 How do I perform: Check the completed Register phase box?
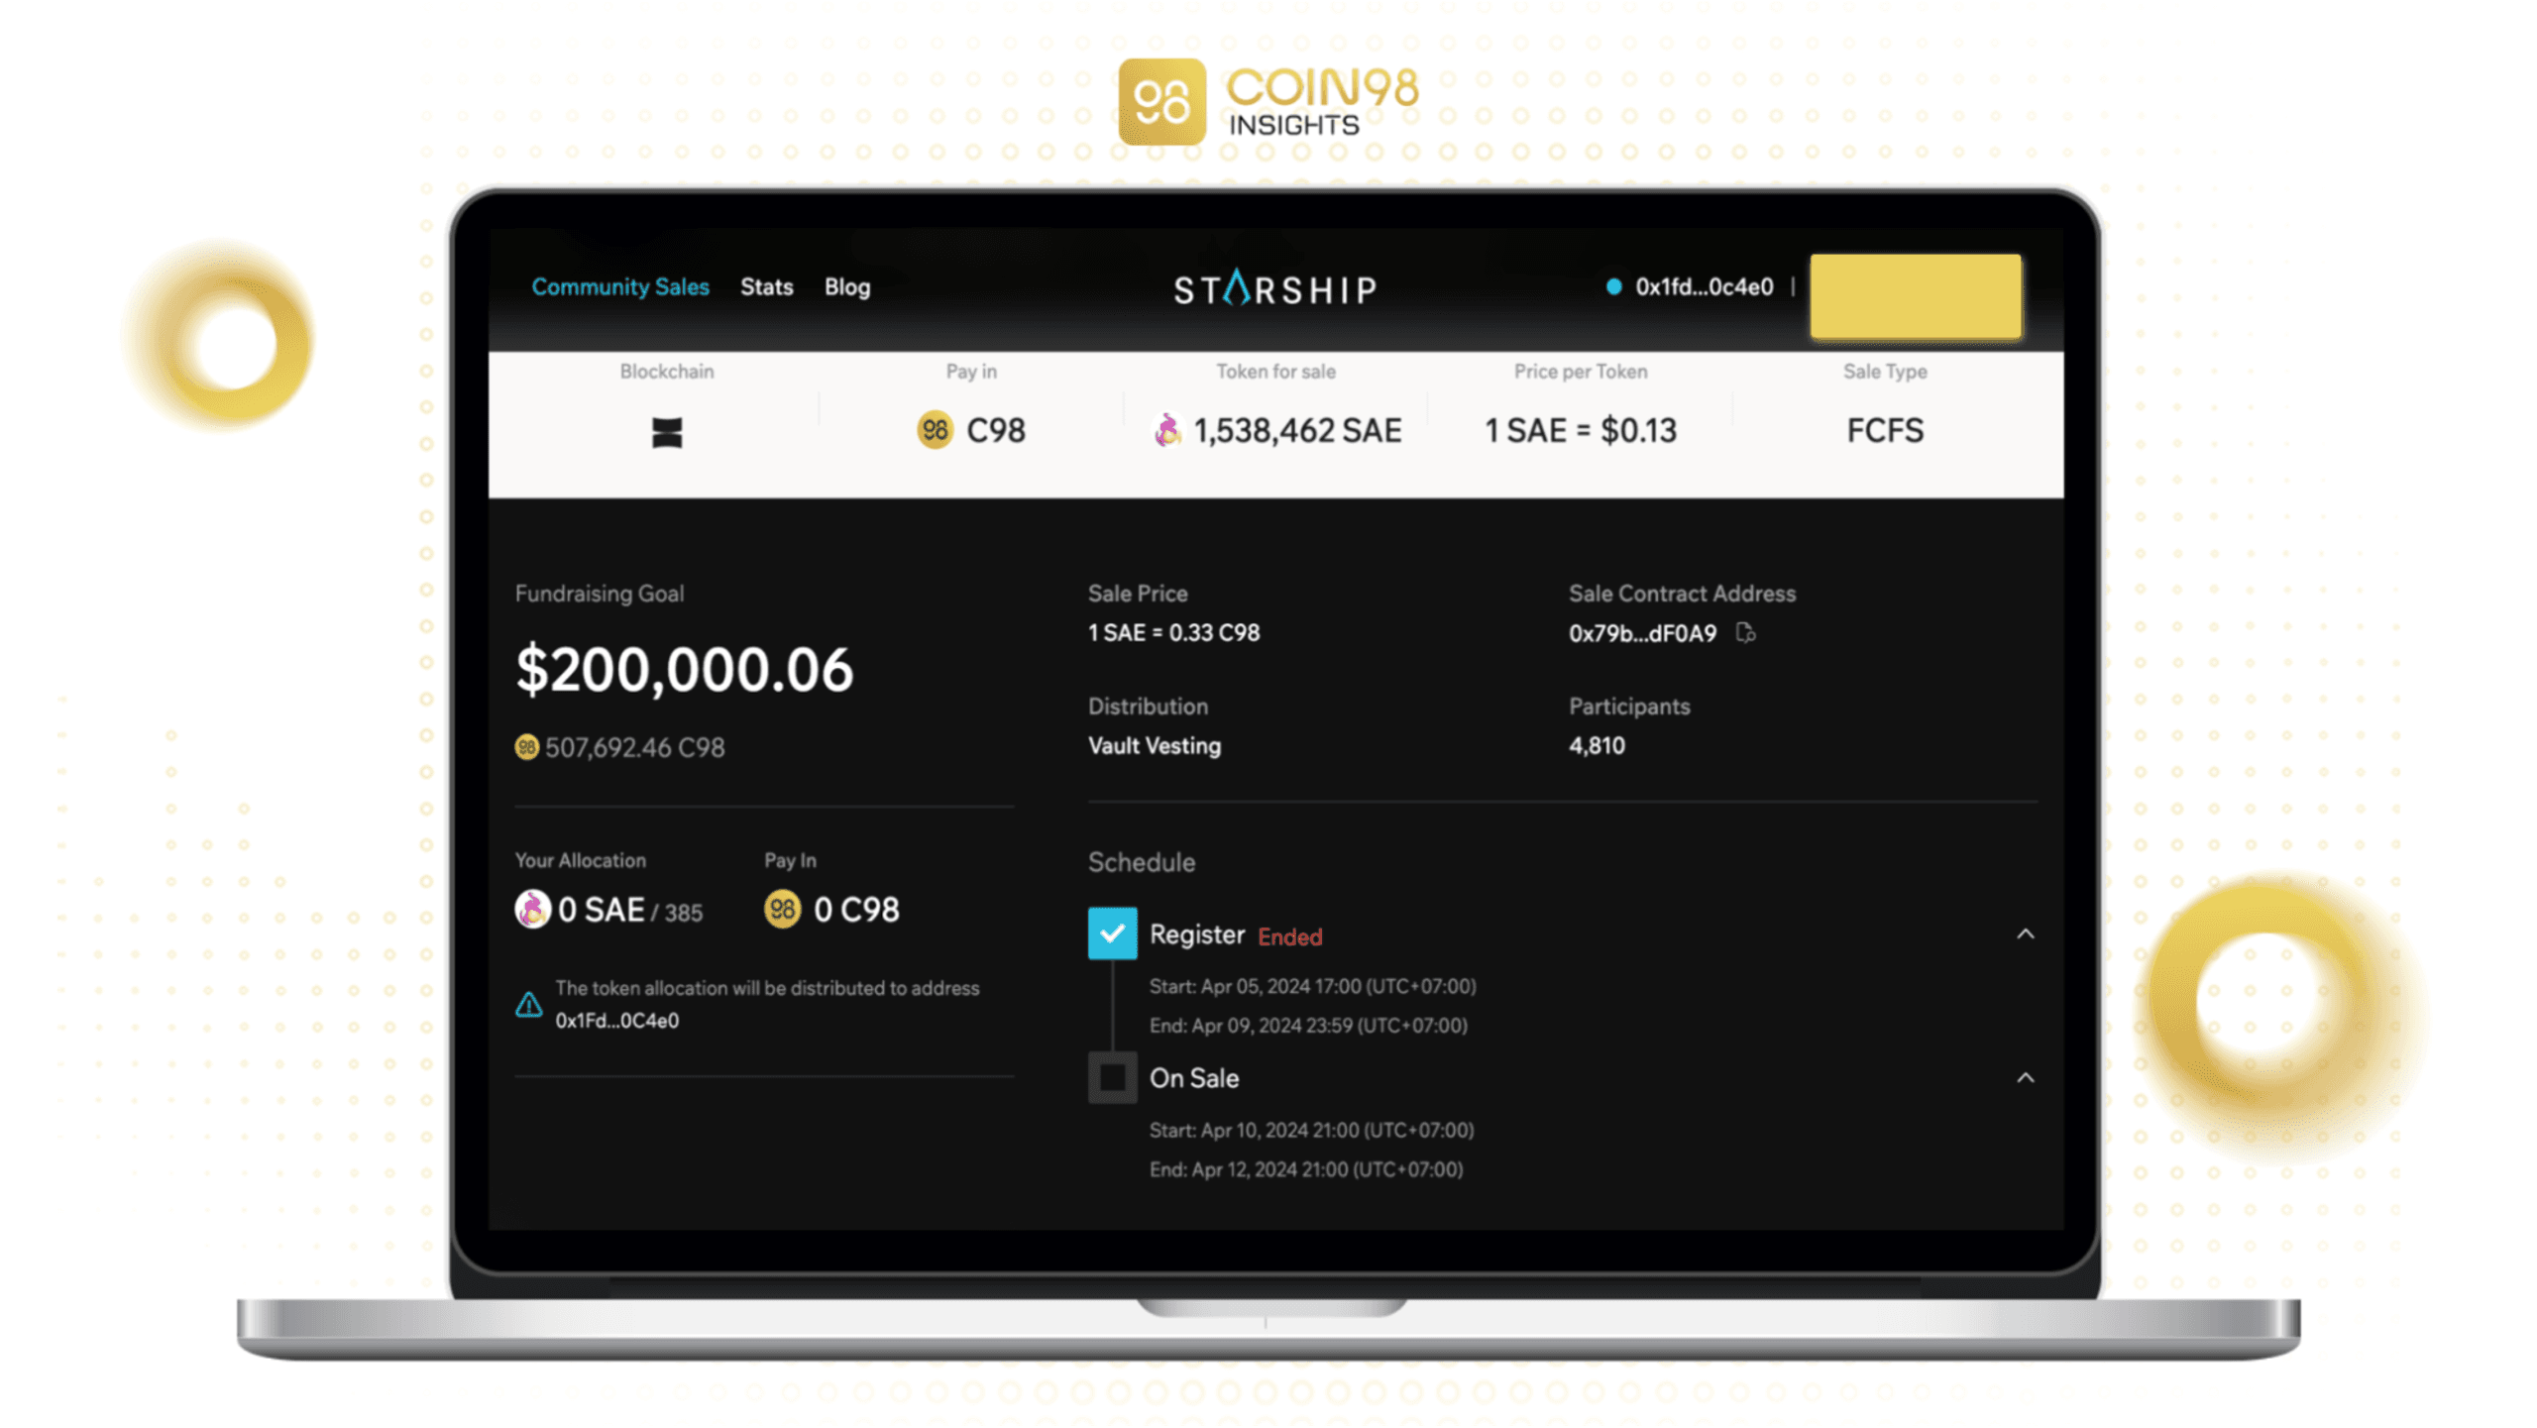1112,934
